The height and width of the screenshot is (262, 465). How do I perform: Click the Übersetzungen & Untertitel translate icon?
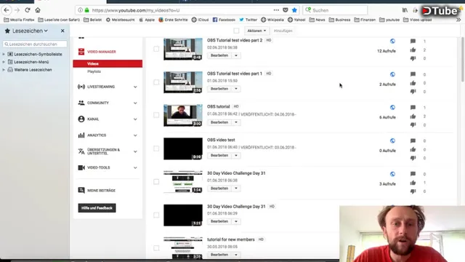click(81, 151)
